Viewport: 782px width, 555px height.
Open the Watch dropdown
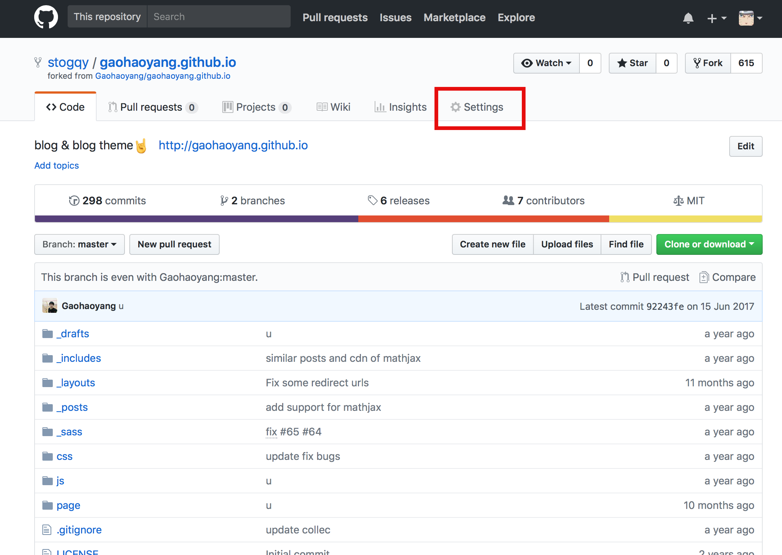(546, 63)
